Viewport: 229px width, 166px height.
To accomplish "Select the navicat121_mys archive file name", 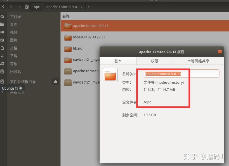I will 86,82.
